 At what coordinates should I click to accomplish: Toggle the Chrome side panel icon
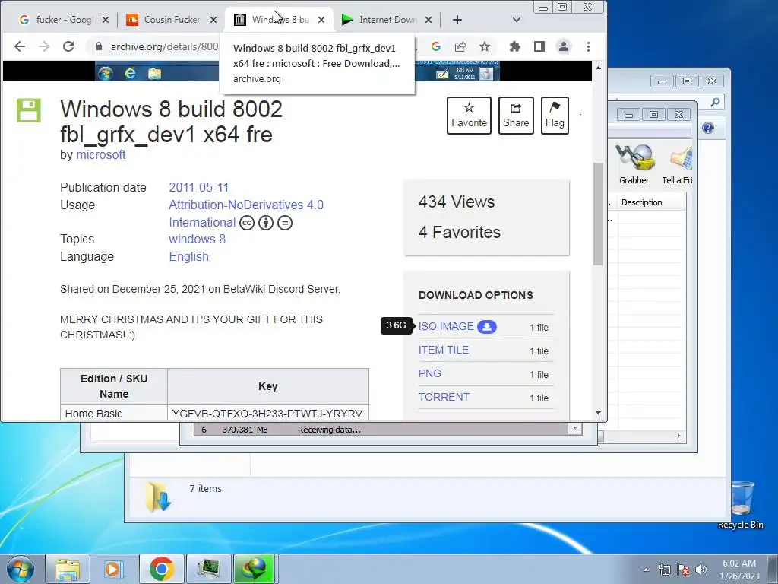pos(539,46)
